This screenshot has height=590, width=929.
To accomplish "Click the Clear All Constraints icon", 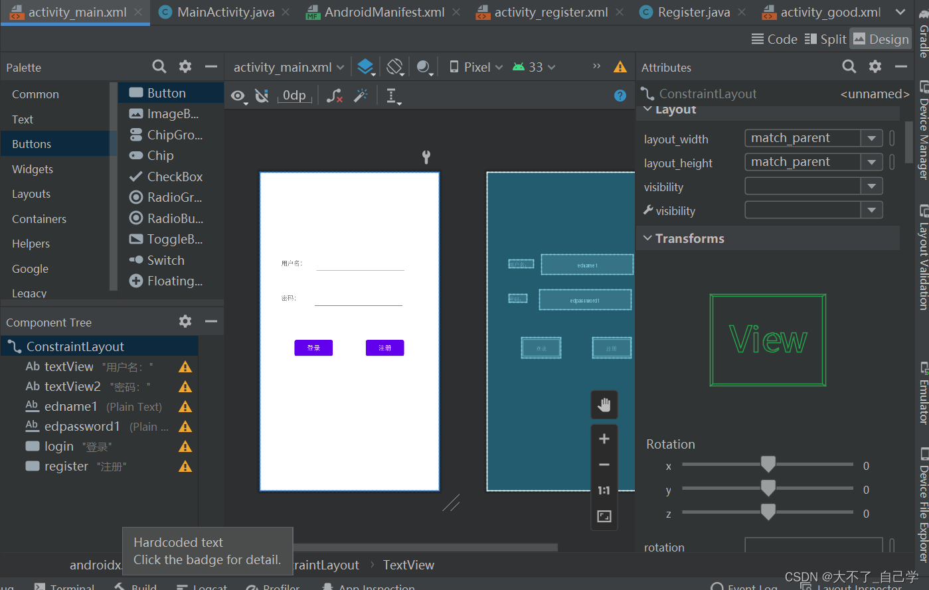I will point(335,95).
